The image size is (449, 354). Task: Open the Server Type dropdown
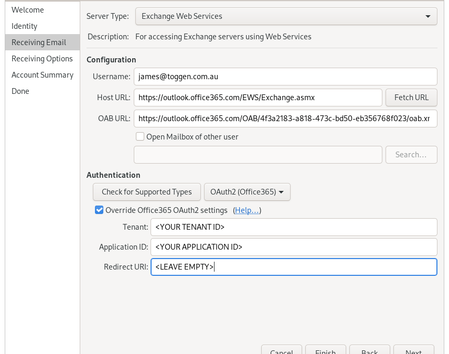click(x=286, y=16)
